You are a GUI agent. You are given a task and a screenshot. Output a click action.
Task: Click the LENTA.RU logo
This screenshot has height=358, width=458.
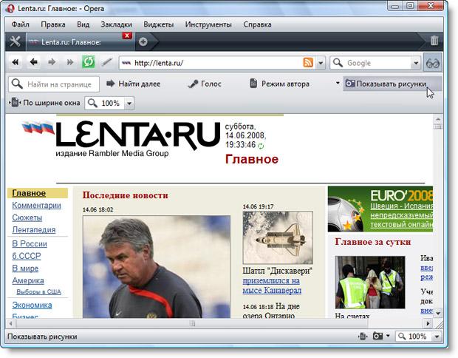(137, 135)
